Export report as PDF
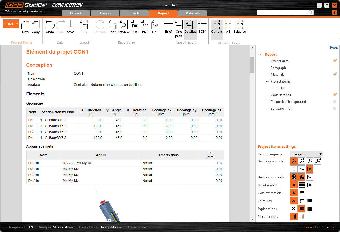 (145, 27)
